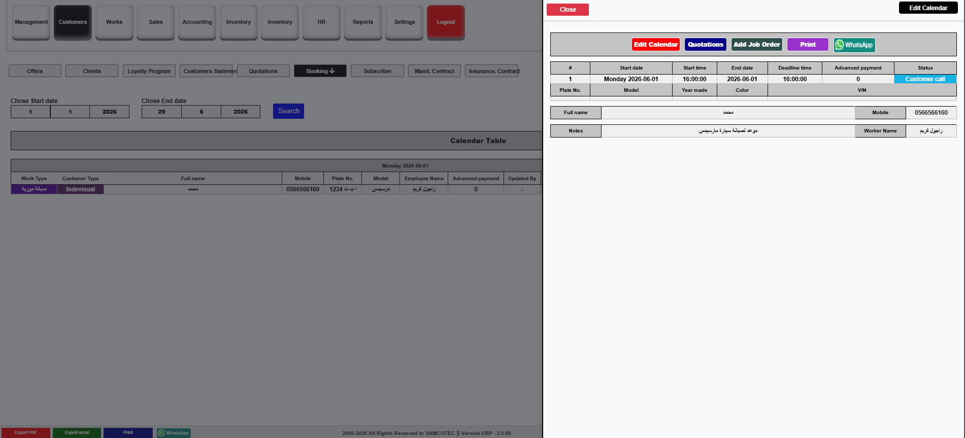Click the start date month field
The image size is (965, 438).
tap(70, 112)
